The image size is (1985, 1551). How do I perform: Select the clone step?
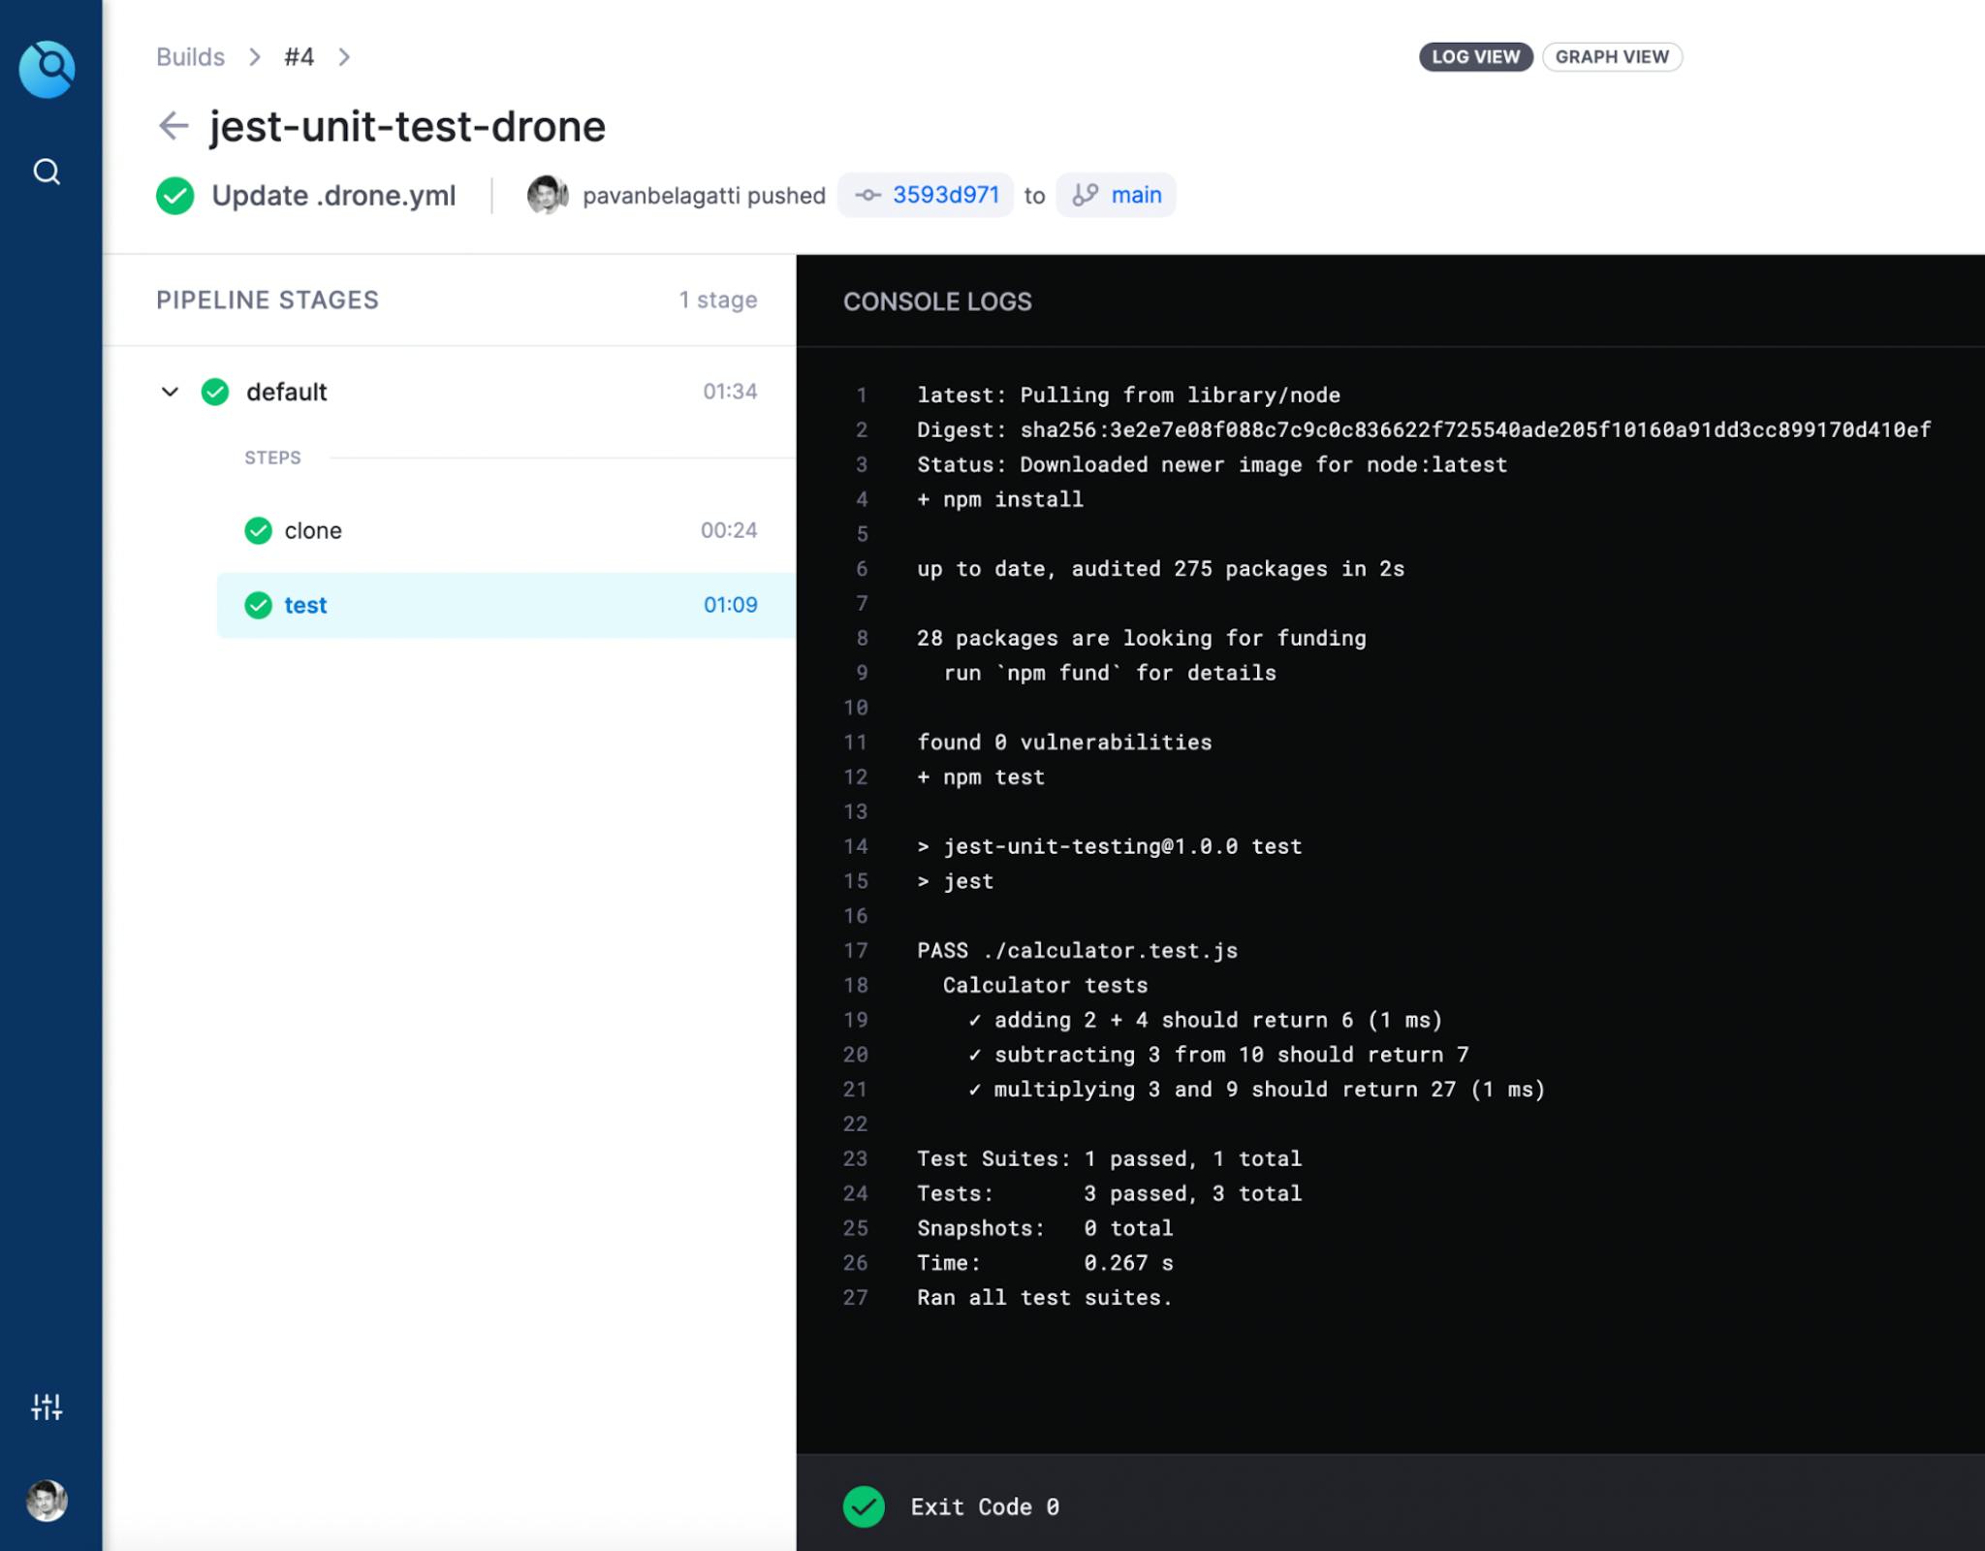point(312,530)
